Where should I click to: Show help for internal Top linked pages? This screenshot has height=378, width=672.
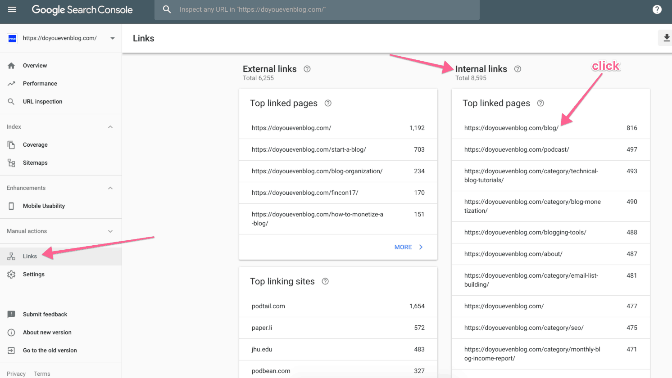tap(540, 103)
